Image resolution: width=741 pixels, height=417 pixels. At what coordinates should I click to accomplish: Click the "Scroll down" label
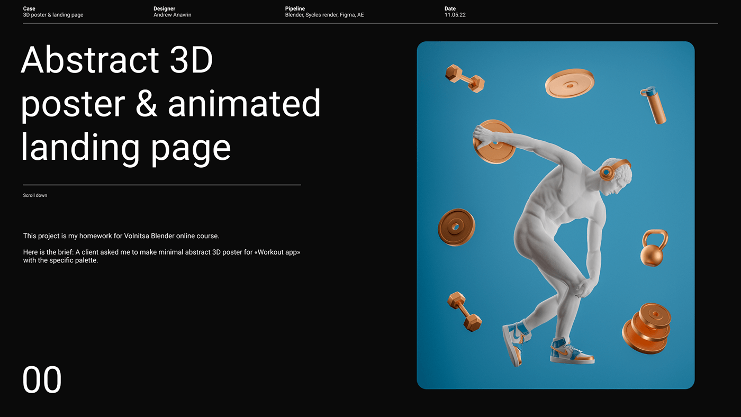(x=35, y=196)
